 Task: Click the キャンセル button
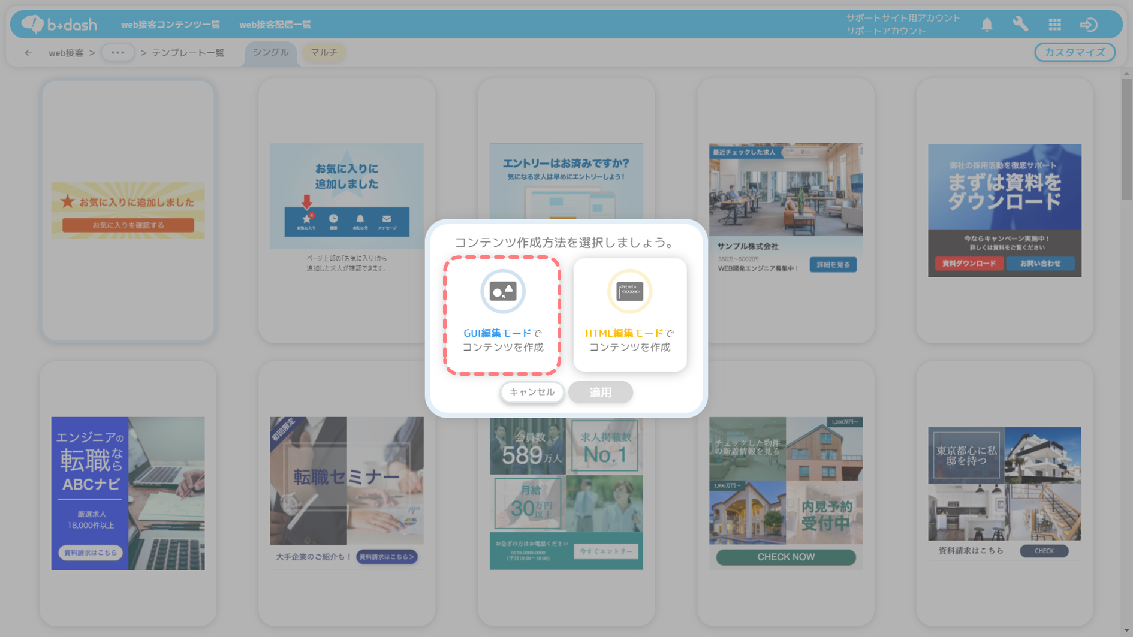(532, 392)
